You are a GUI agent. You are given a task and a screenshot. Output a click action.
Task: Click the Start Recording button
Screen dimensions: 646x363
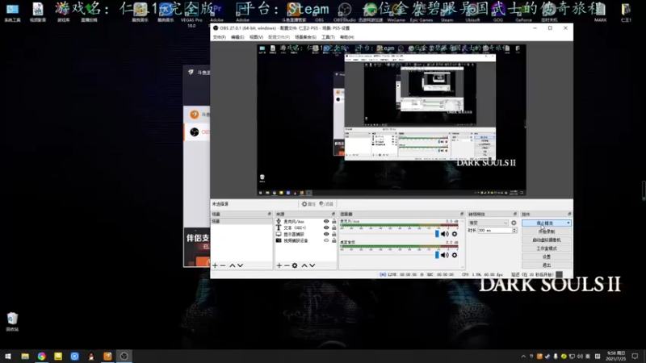[547, 232]
